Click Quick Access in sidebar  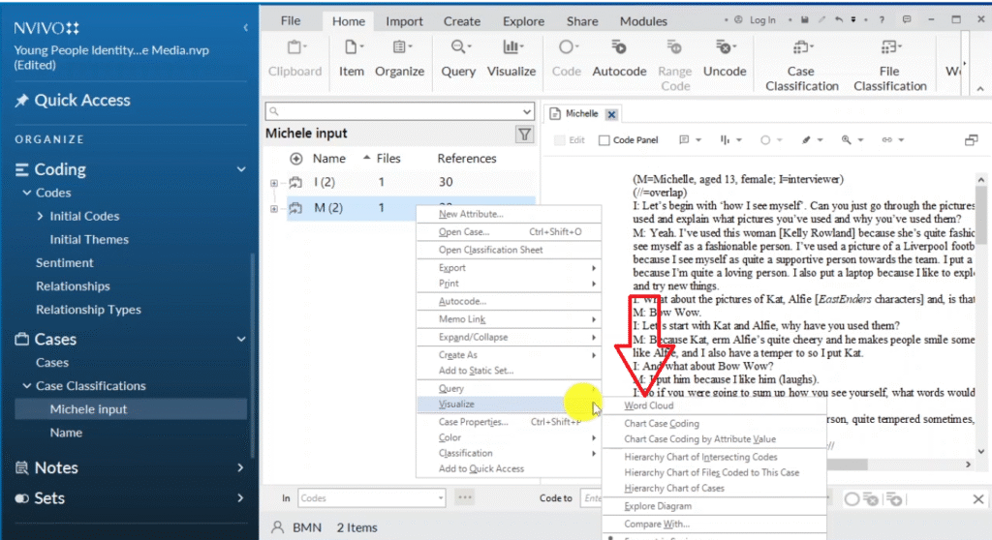click(x=81, y=100)
